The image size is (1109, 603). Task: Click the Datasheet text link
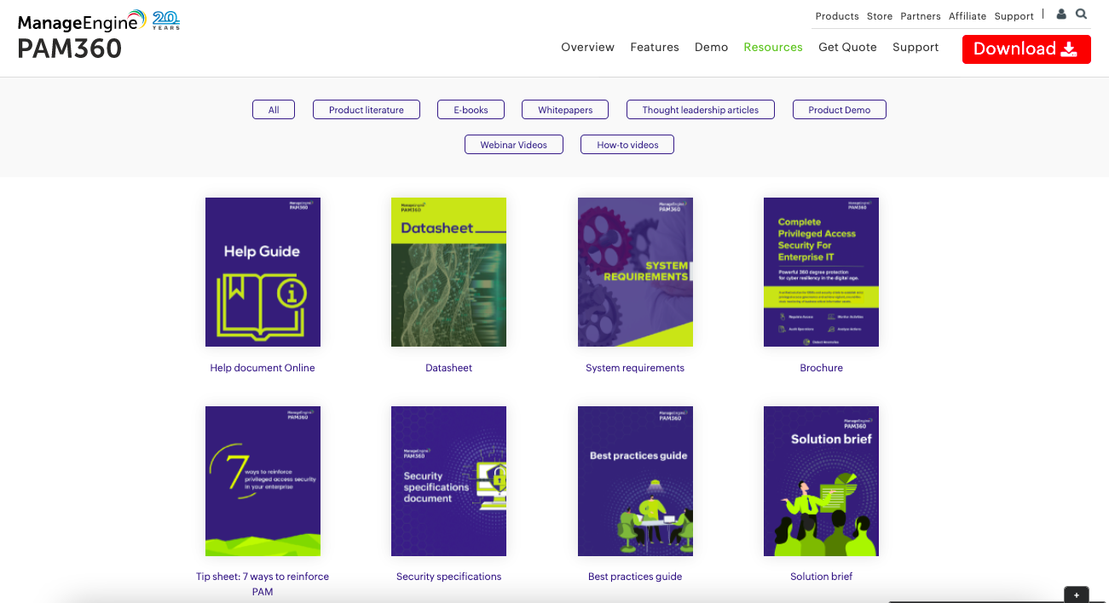(x=448, y=368)
